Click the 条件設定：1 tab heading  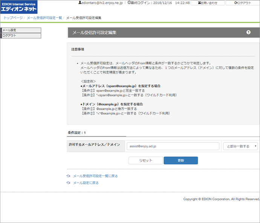[x=76, y=133]
